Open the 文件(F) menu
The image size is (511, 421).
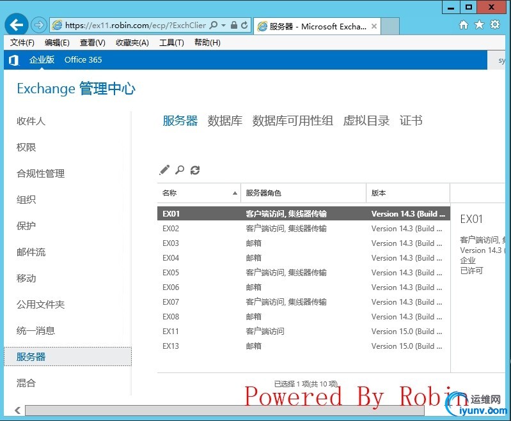tap(22, 43)
